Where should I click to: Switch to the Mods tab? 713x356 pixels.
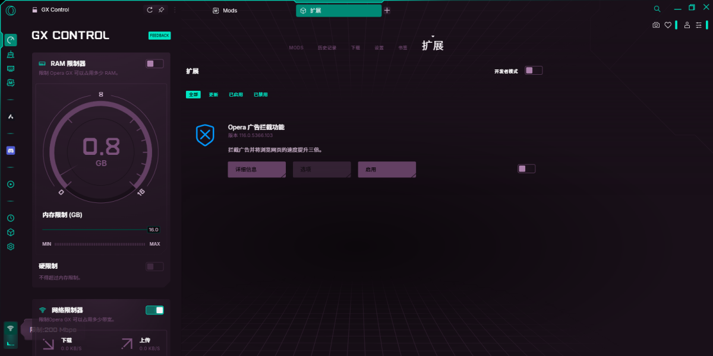click(x=230, y=11)
